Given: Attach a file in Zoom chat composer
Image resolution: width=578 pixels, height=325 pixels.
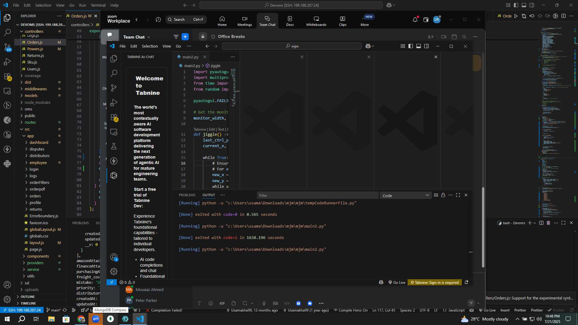Looking at the screenshot, I should (234, 303).
